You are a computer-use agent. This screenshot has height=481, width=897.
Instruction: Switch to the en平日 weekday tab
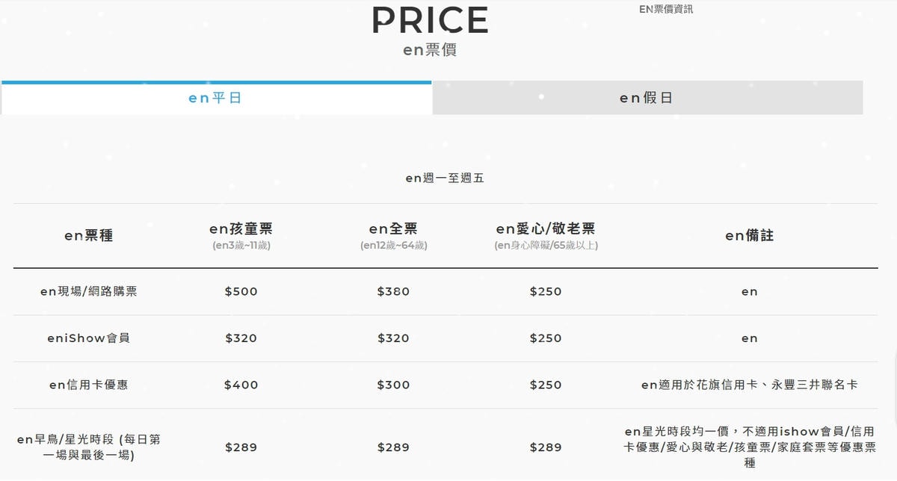(215, 98)
